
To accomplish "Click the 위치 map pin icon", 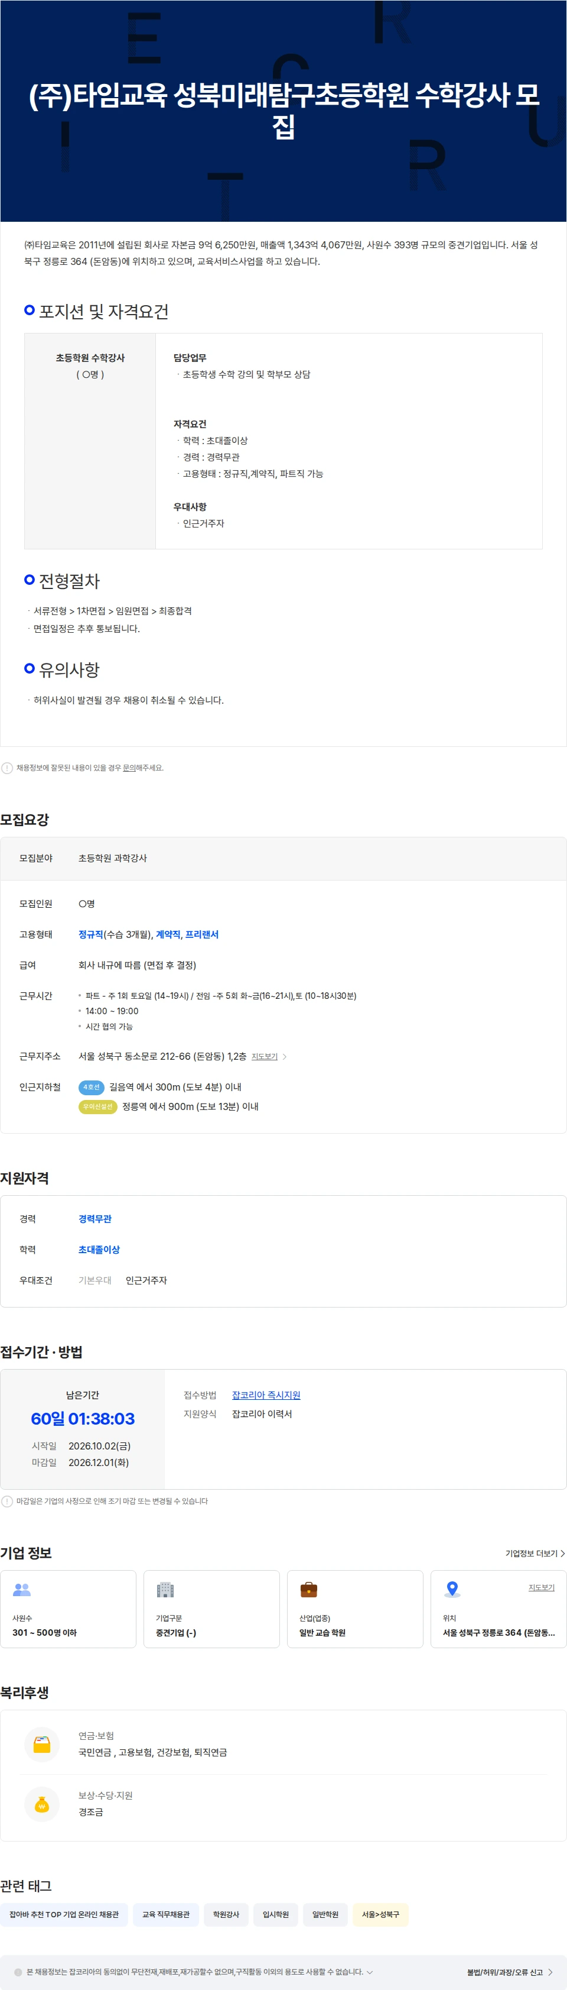I will (452, 1590).
